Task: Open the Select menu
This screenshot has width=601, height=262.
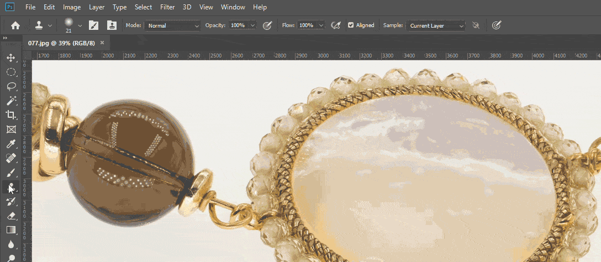Action: coord(144,7)
